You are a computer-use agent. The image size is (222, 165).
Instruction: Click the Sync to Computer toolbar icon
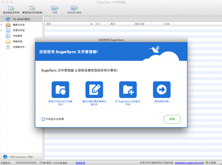tap(74, 8)
